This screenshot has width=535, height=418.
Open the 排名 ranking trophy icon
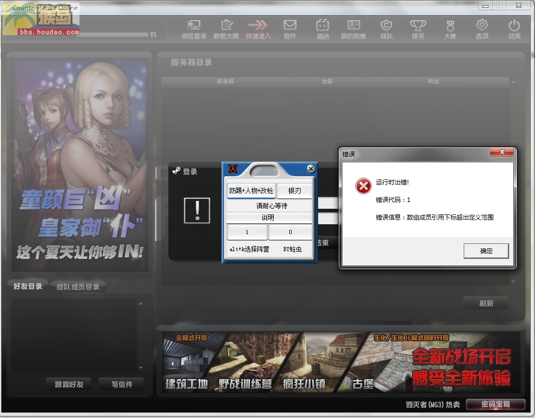tap(418, 29)
